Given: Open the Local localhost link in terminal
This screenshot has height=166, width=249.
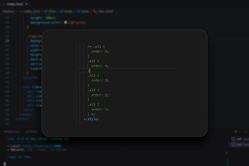Looking at the screenshot, I should tap(42, 146).
